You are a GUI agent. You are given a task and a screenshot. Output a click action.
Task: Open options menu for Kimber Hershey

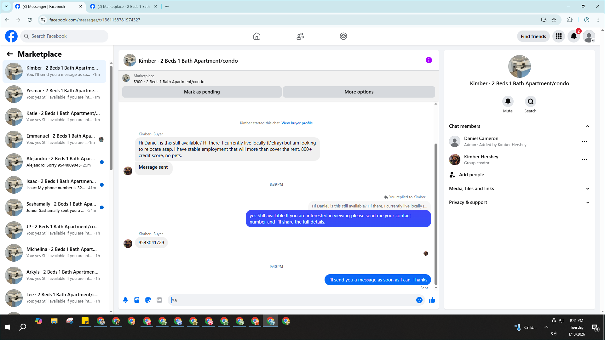click(x=584, y=160)
